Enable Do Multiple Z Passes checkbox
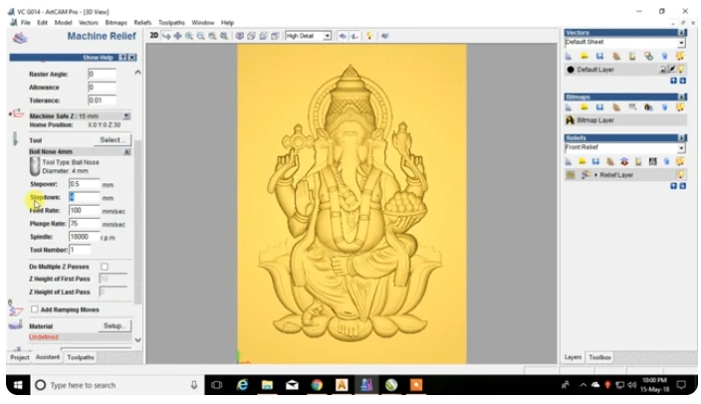 [x=105, y=267]
